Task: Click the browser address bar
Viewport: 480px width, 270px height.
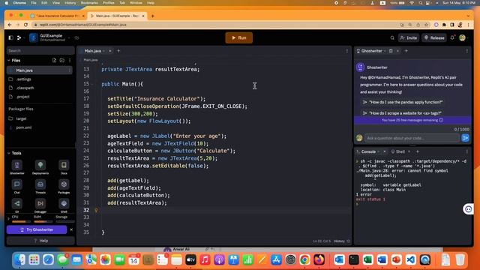Action: pyautogui.click(x=214, y=25)
